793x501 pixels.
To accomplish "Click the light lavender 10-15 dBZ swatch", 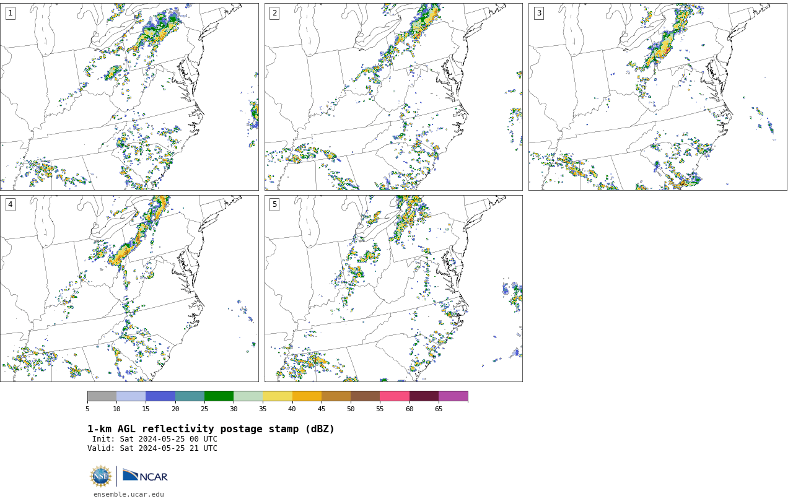I will 131,396.
